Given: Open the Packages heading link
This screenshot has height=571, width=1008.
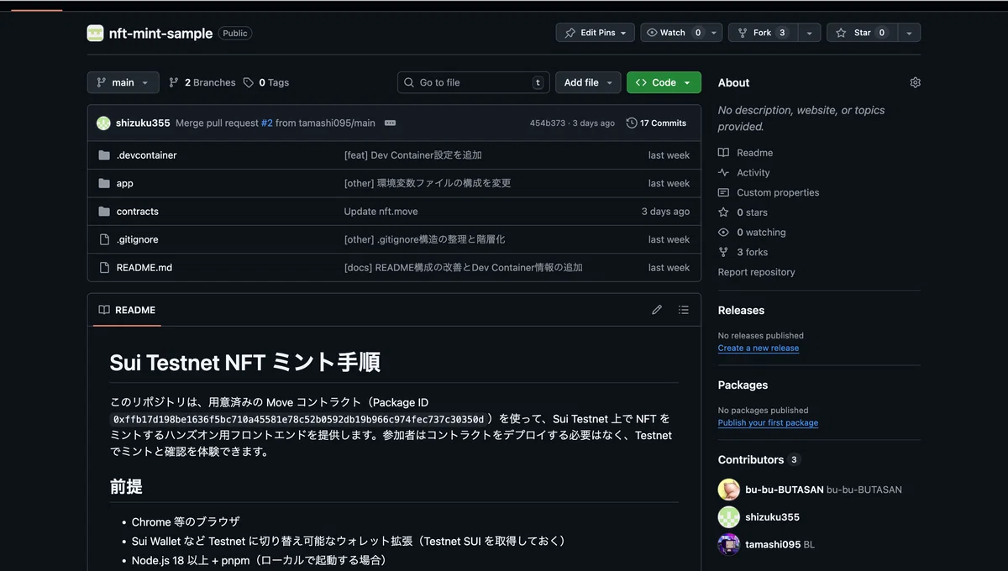Looking at the screenshot, I should [743, 385].
